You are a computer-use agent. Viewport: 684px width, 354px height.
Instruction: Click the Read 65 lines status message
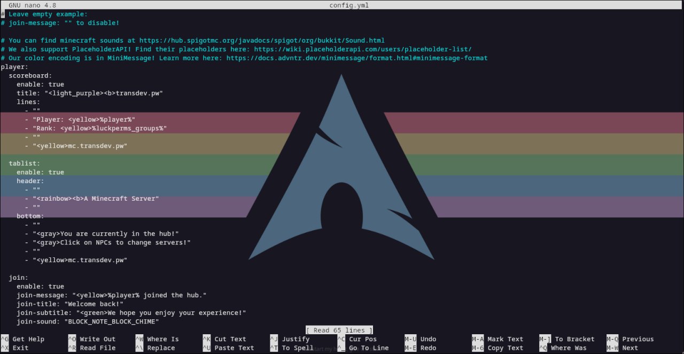point(339,330)
